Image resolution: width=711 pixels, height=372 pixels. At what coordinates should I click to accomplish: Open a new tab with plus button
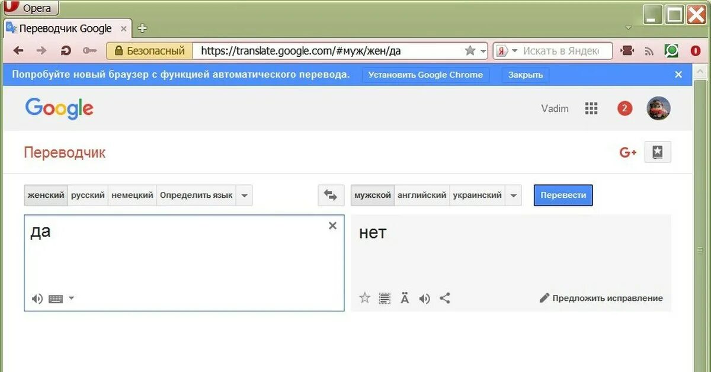click(x=142, y=28)
